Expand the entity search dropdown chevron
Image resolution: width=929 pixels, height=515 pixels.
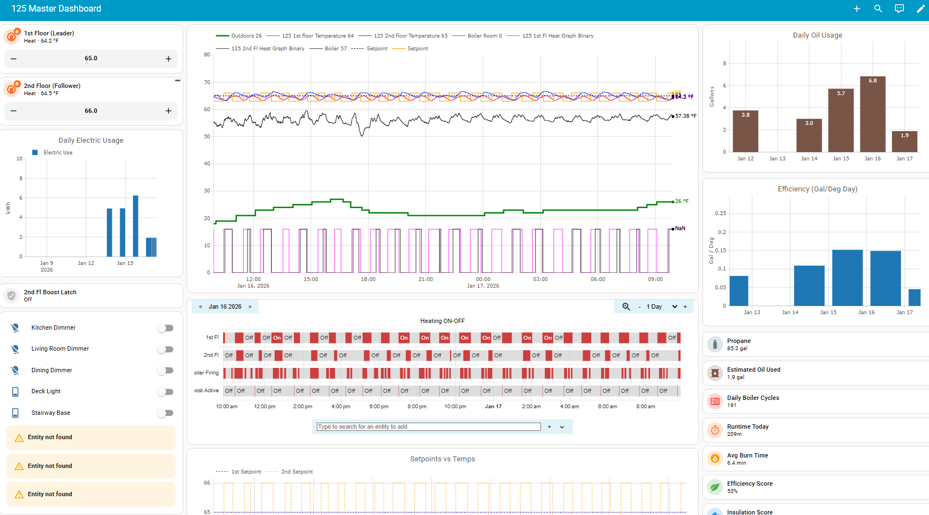pyautogui.click(x=562, y=427)
